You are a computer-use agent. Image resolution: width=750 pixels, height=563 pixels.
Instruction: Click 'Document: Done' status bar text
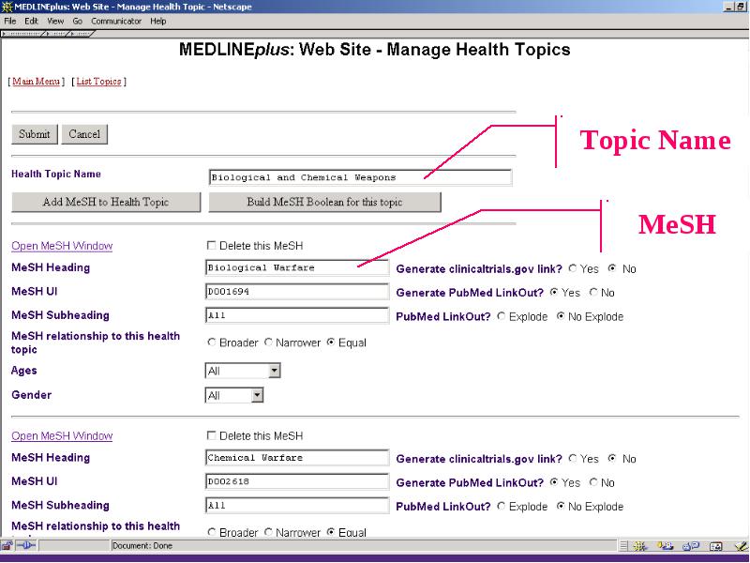tap(142, 545)
